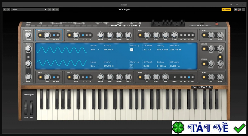
Task: Go to the previous preset arrow
Action: tap(5, 10)
